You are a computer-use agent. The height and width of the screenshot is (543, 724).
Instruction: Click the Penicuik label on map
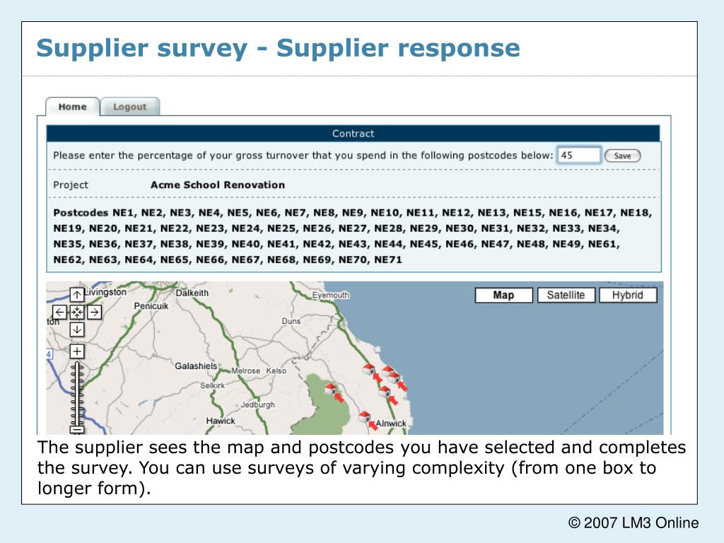(151, 305)
